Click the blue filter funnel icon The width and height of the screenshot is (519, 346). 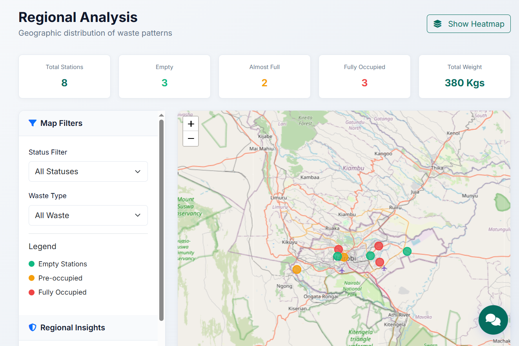(33, 123)
